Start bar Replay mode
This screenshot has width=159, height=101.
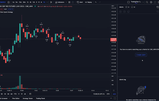coord(89,2)
